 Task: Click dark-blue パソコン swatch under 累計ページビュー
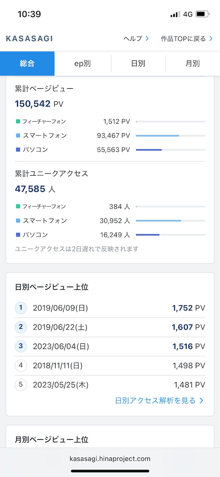tap(18, 150)
